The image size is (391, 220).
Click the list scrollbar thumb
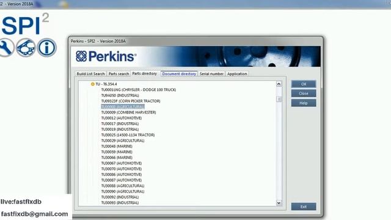[x=279, y=99]
